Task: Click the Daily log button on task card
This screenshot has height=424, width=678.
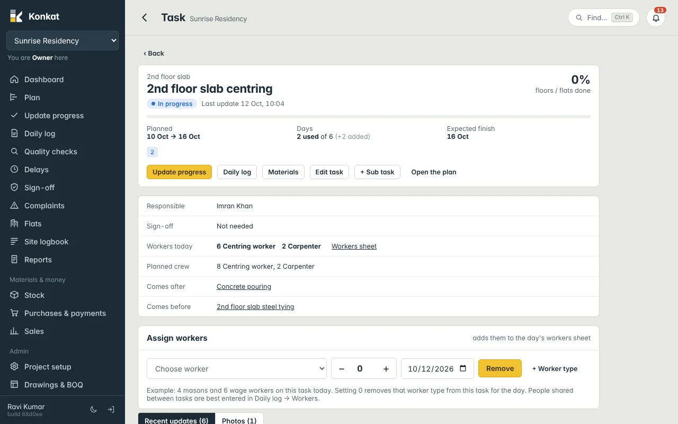Action: (237, 172)
